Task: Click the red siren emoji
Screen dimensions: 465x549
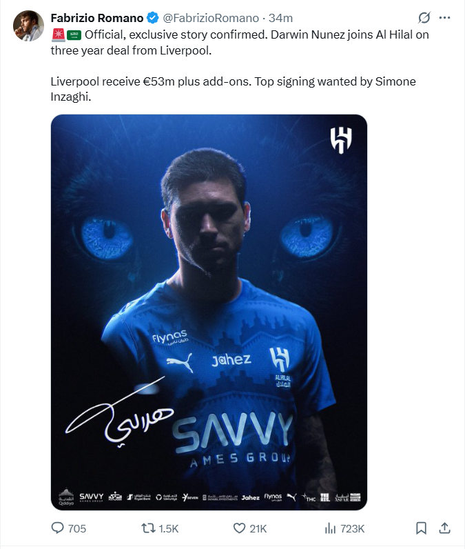Action: pyautogui.click(x=58, y=35)
